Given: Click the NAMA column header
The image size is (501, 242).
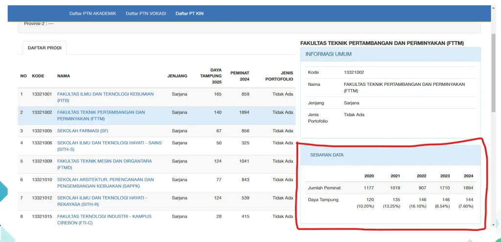Looking at the screenshot, I should 64,76.
